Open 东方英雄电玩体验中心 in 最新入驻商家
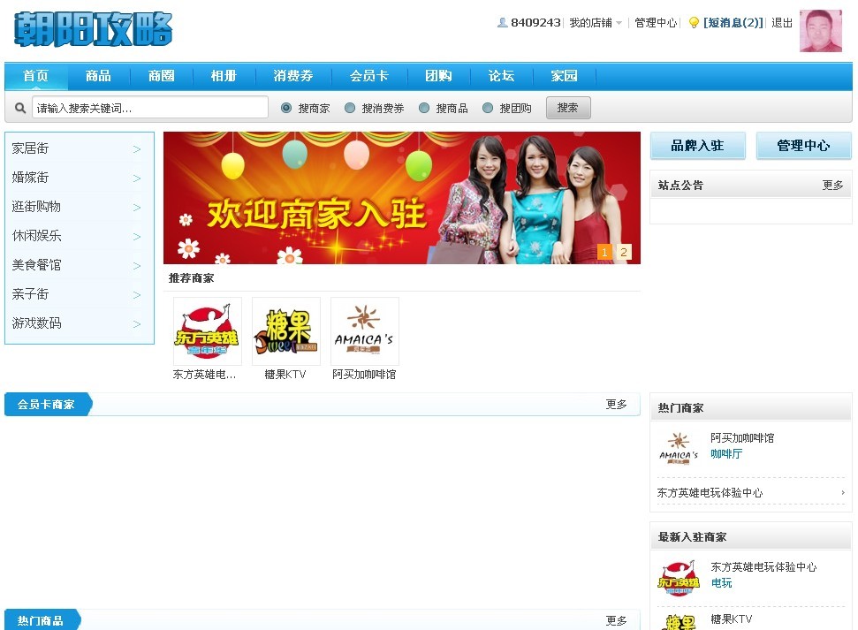858x630 pixels. click(x=763, y=567)
